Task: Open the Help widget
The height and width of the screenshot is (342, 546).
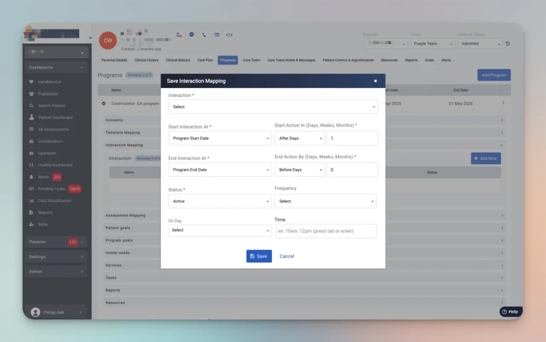Action: pyautogui.click(x=511, y=312)
